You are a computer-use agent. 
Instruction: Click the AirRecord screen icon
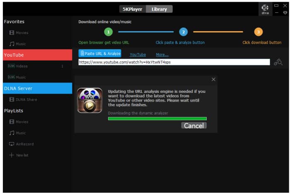click(12, 144)
